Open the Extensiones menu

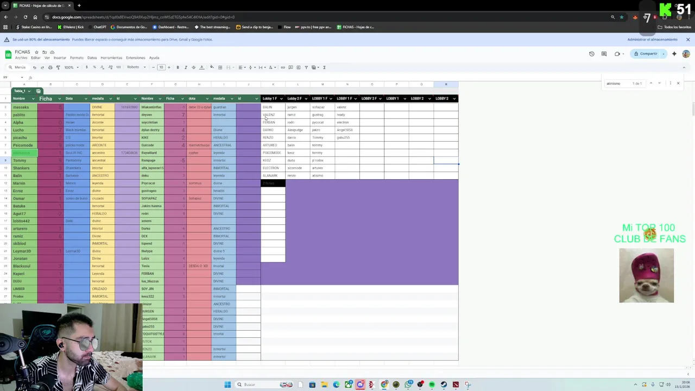pos(136,58)
